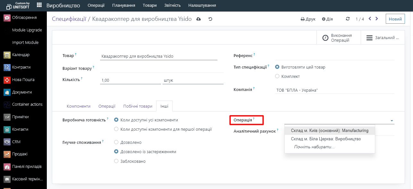This screenshot has width=413, height=189.
Task: Open Виконання Операцій stat button
Action: point(339,38)
